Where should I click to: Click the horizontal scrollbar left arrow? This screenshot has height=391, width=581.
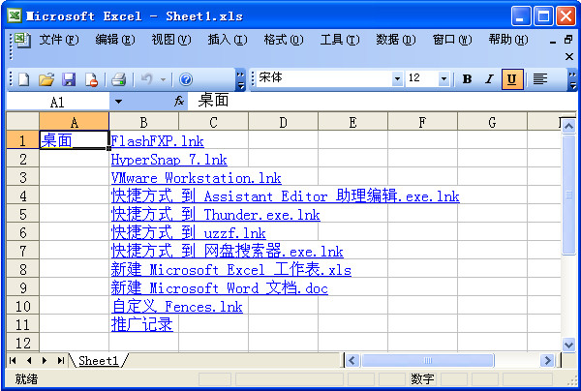tap(352, 360)
